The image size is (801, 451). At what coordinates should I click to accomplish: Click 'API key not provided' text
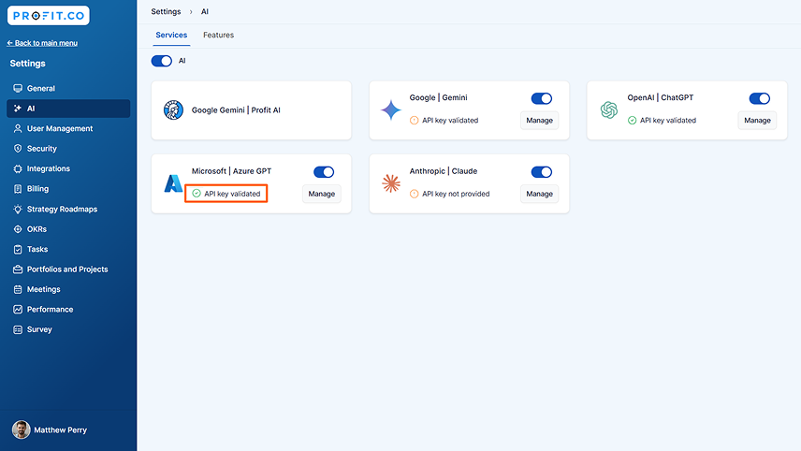(x=456, y=194)
